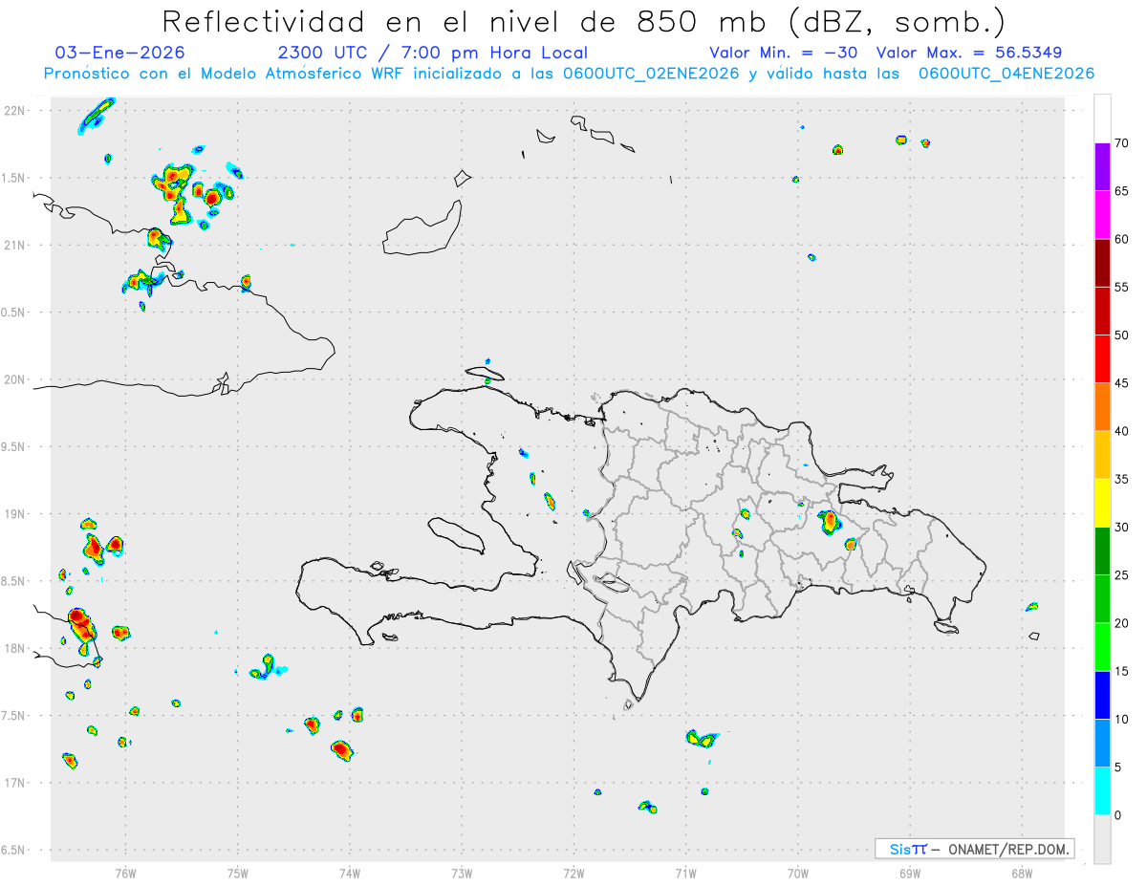This screenshot has height=886, width=1147.
Task: Pick the medium green 20–25 dBZ colorbar segment
Action: [1102, 599]
